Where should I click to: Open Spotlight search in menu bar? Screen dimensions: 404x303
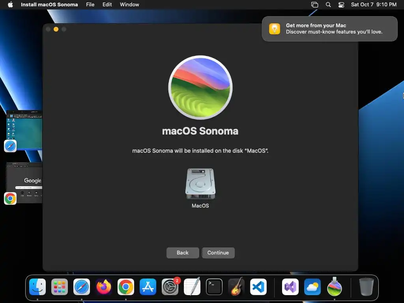[328, 5]
